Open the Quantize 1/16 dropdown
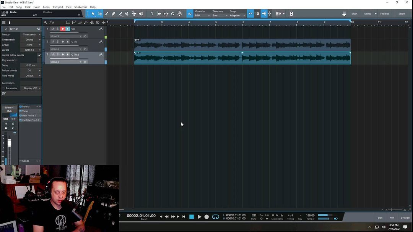Screen dimensions: 413x232 (202, 16)
